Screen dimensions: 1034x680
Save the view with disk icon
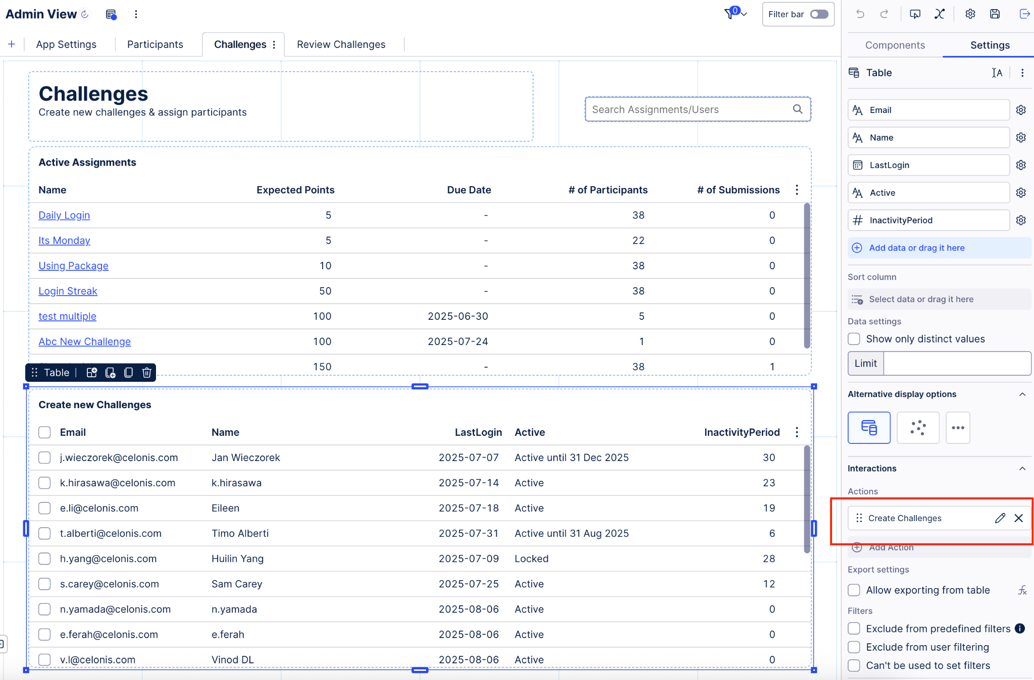[995, 14]
